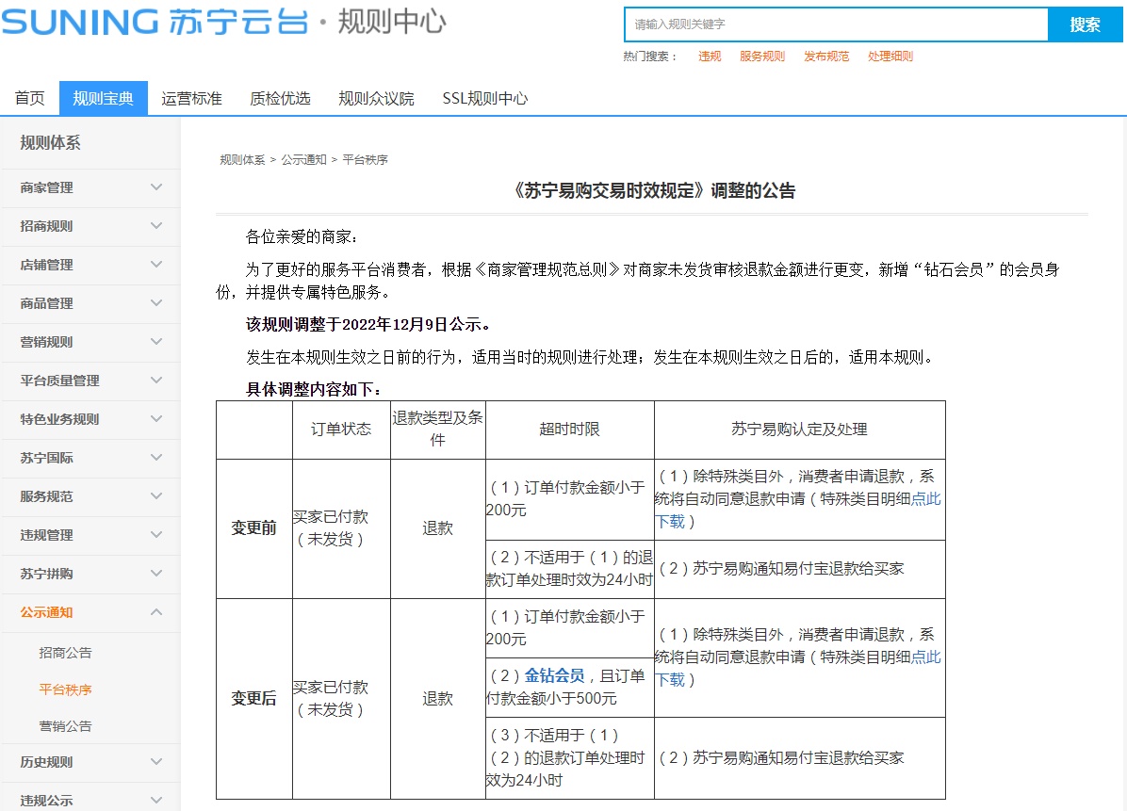This screenshot has width=1127, height=811.
Task: Click breadcrumb 规则体系
Action: pyautogui.click(x=242, y=159)
